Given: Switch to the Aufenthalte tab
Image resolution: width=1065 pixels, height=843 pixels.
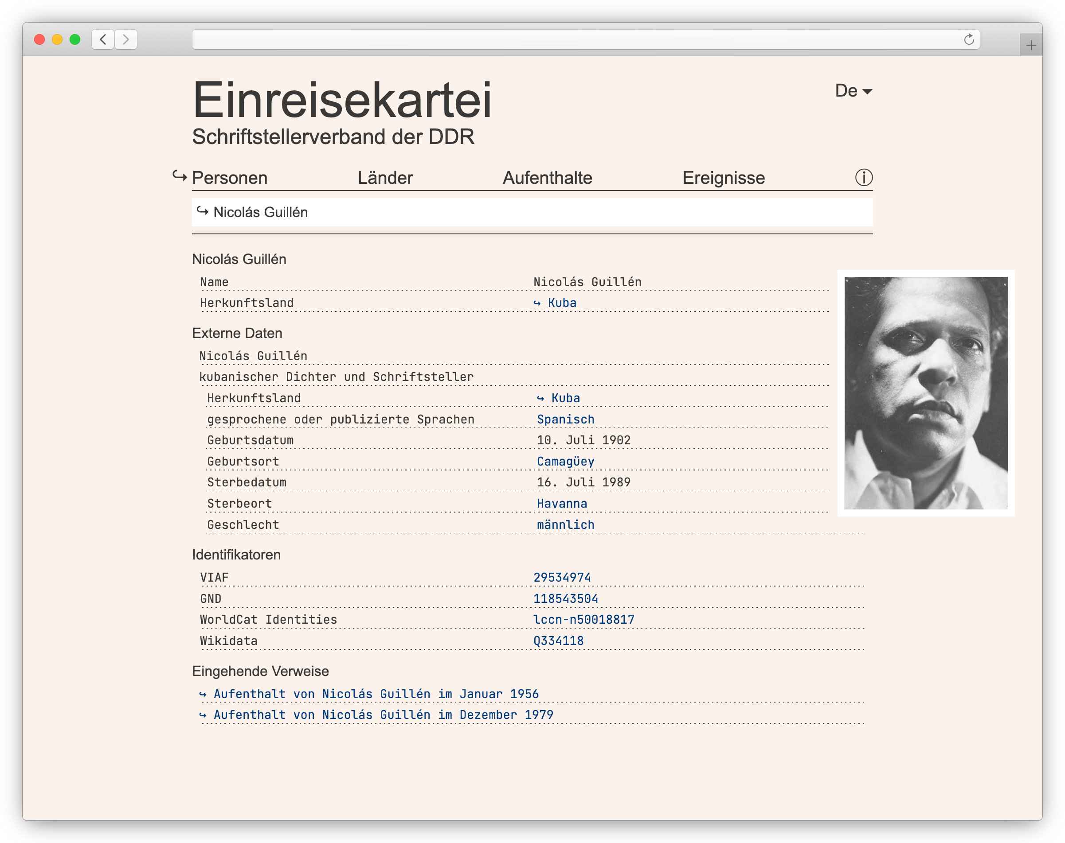Looking at the screenshot, I should pos(547,178).
